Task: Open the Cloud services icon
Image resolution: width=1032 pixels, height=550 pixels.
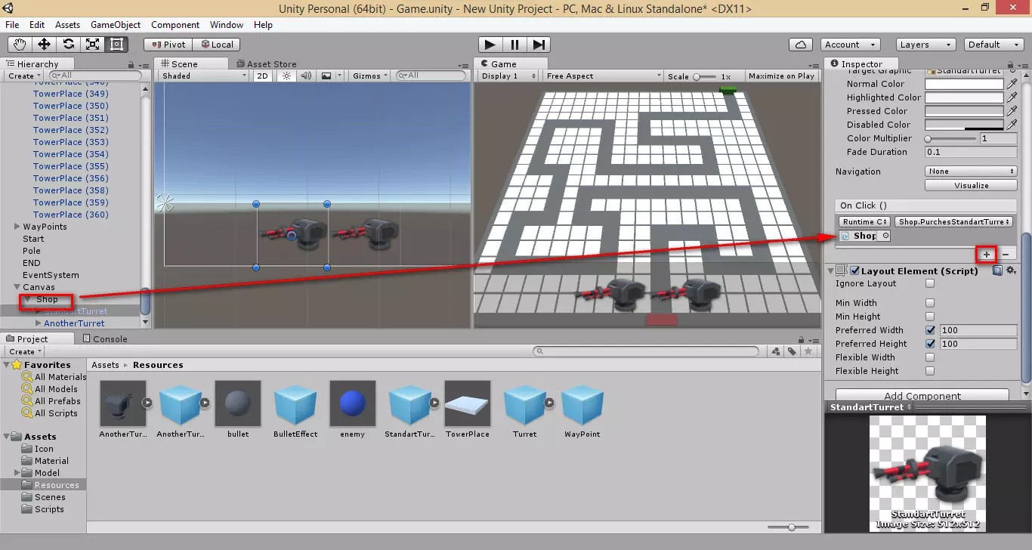Action: point(800,45)
